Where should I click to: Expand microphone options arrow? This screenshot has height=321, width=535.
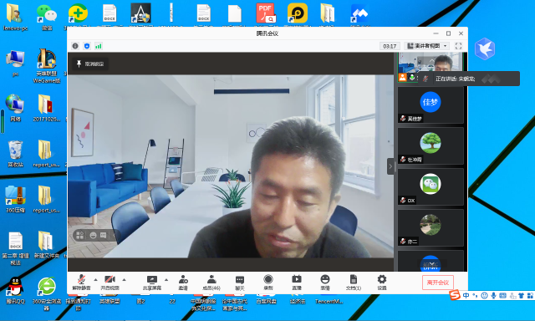[95, 280]
